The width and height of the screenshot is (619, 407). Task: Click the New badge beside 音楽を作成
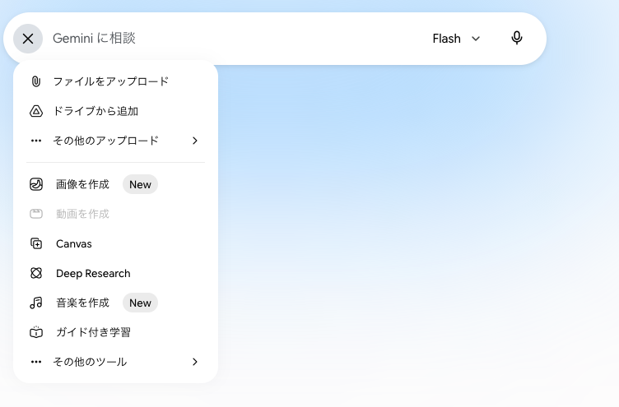pyautogui.click(x=140, y=303)
